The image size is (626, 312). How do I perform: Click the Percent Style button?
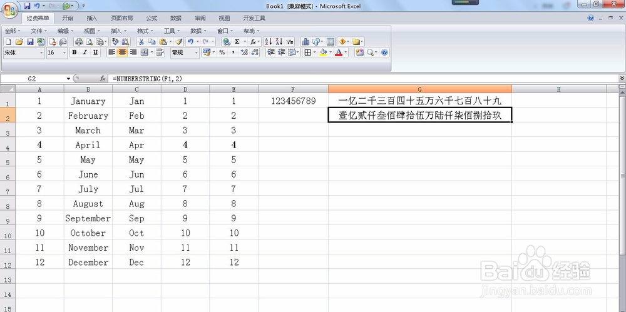tap(222, 53)
